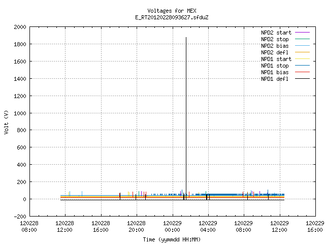Click the 1800 y-axis tick value
The height and width of the screenshot is (244, 325).
(x=20, y=44)
